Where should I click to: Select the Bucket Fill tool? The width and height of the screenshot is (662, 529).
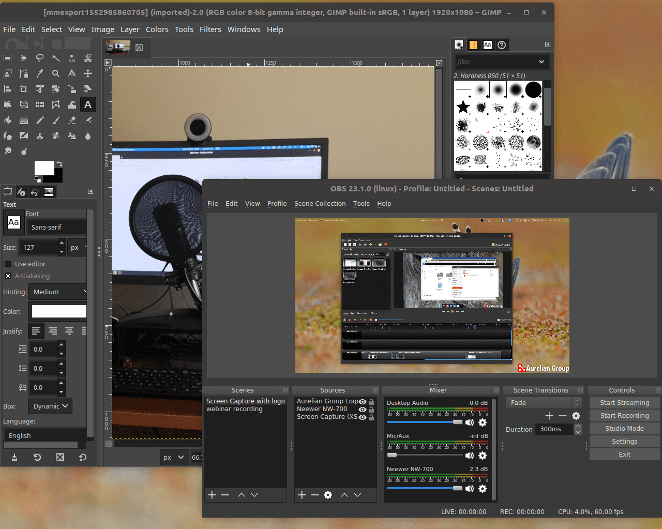click(8, 120)
